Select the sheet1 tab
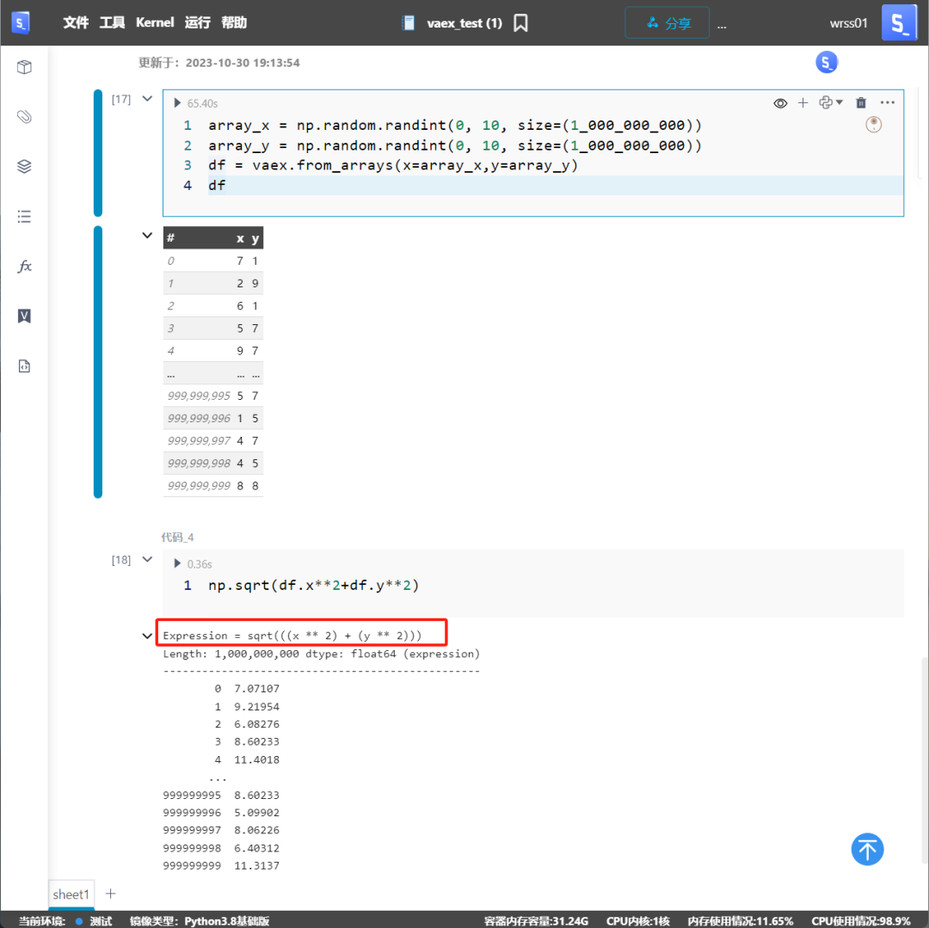 pyautogui.click(x=71, y=894)
